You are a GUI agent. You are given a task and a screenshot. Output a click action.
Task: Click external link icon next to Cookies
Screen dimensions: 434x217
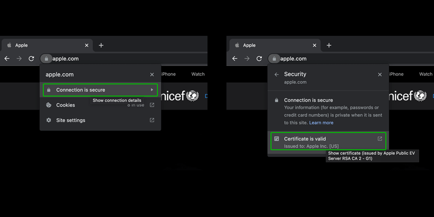point(152,105)
